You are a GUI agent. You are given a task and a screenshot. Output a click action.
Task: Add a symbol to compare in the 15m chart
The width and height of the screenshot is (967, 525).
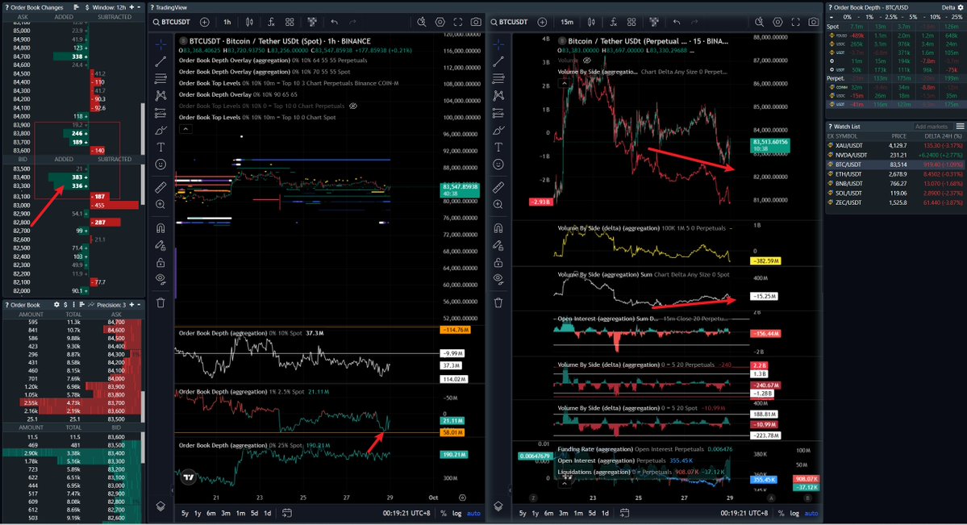click(542, 23)
